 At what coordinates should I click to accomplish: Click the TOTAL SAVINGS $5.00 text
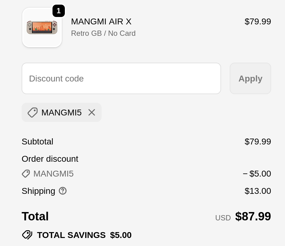pos(84,235)
